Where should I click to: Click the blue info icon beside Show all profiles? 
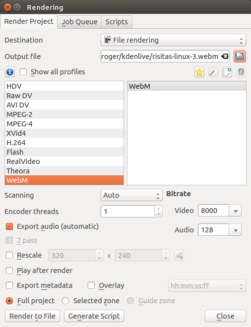point(10,72)
